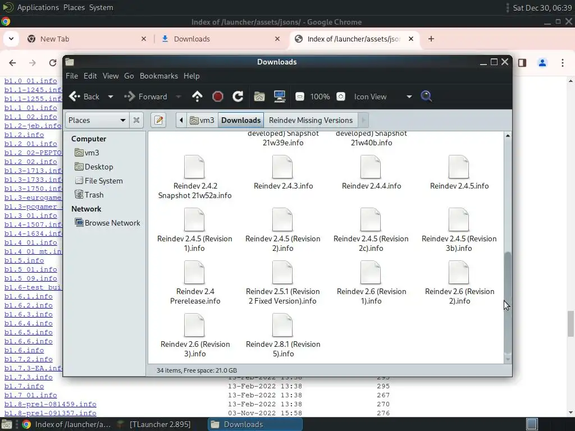This screenshot has width=575, height=431.
Task: Open the Icon View mode dropdown
Action: (x=382, y=97)
